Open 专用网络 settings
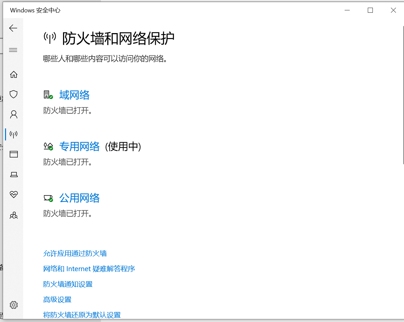 pyautogui.click(x=79, y=146)
